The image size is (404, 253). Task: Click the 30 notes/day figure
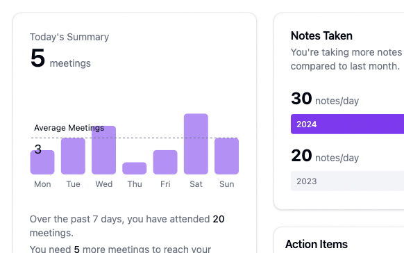pos(325,99)
